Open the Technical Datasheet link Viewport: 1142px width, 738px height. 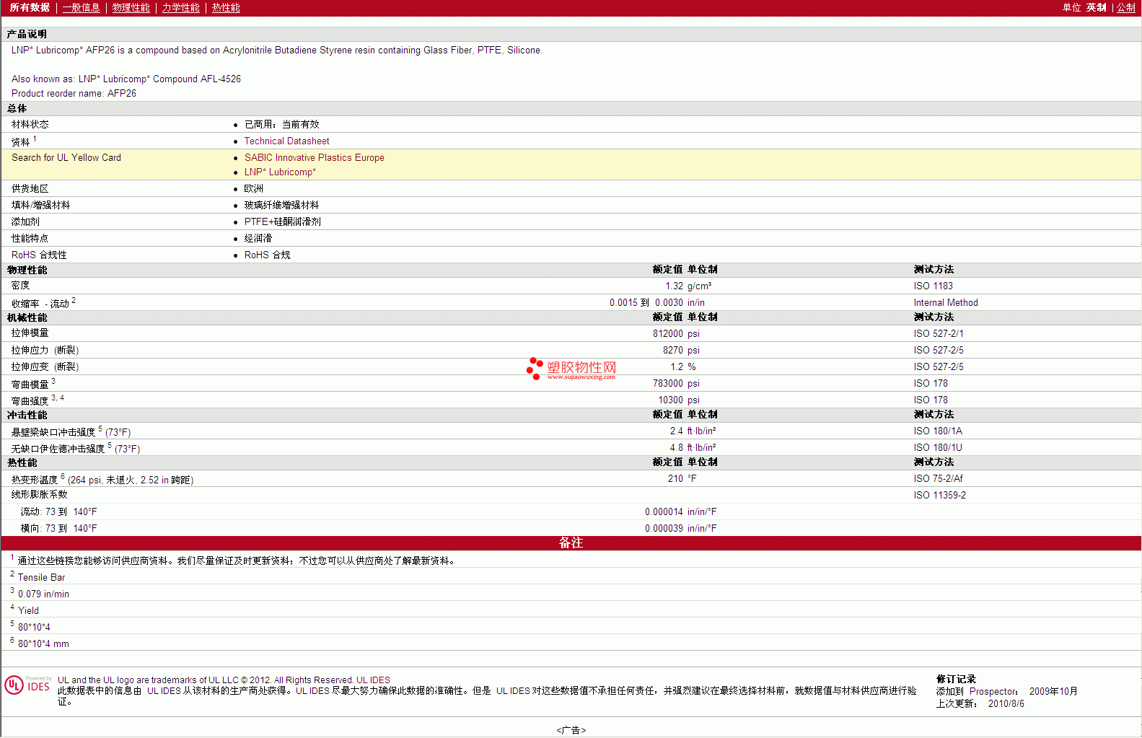286,141
